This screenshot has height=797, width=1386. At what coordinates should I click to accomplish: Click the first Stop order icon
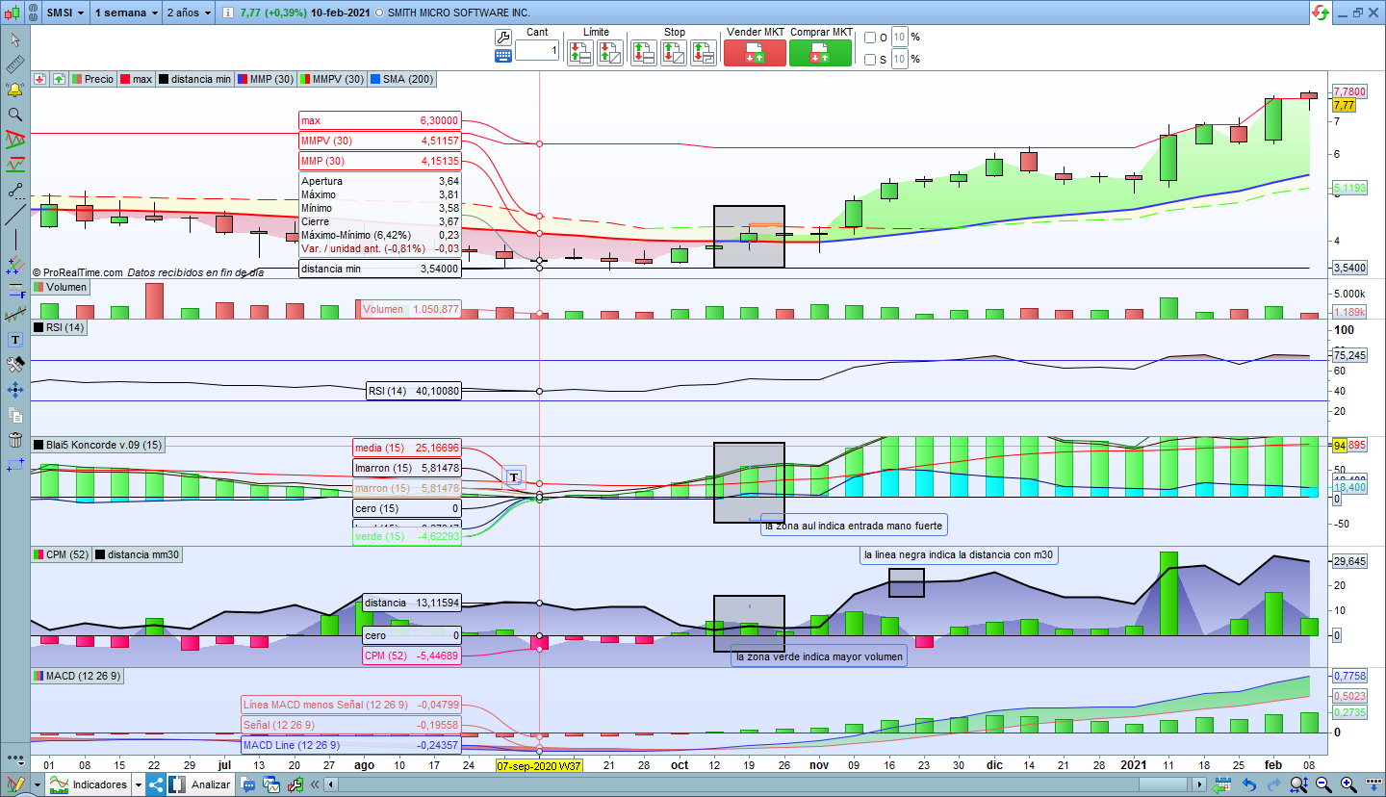click(644, 53)
